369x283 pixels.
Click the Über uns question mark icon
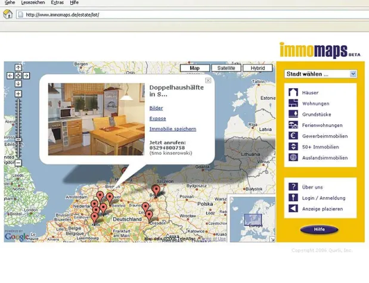[x=293, y=186]
